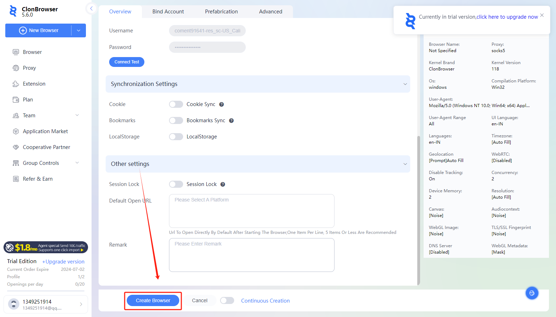Click the Team people icon

[16, 116]
